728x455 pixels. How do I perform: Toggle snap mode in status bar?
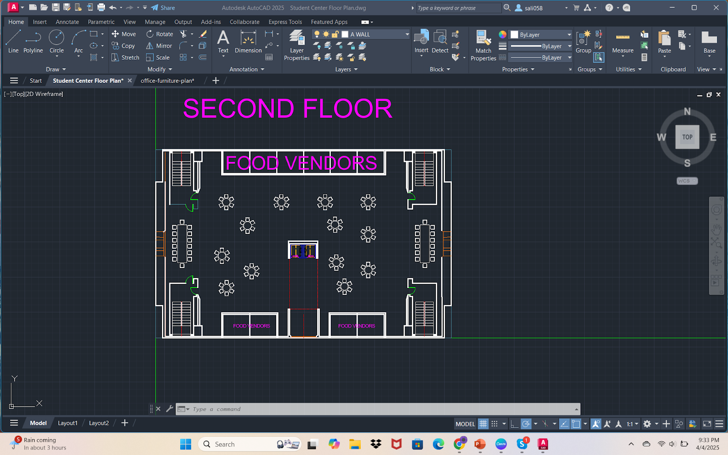[495, 424]
